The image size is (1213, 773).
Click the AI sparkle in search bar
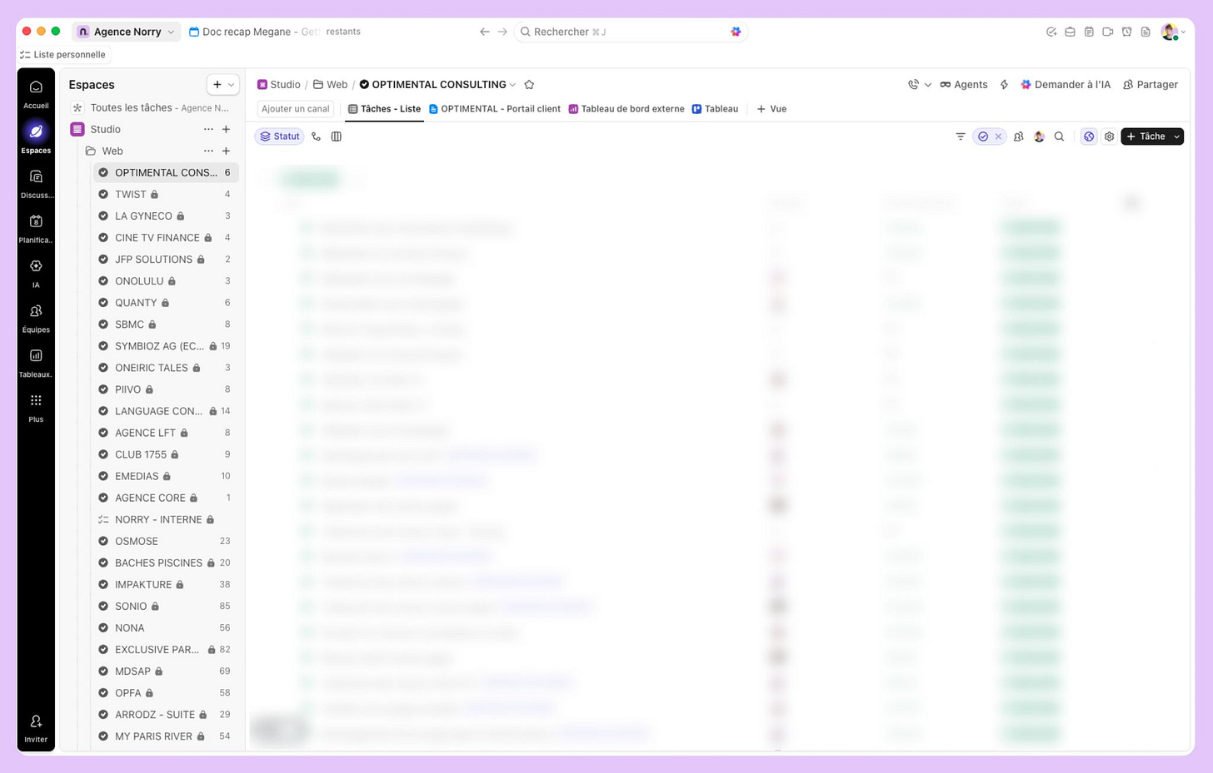(x=736, y=32)
